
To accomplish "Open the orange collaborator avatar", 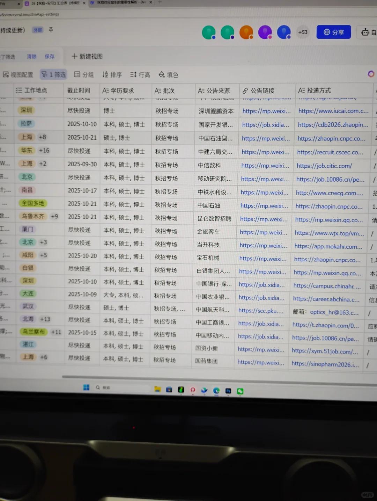I will tap(246, 32).
